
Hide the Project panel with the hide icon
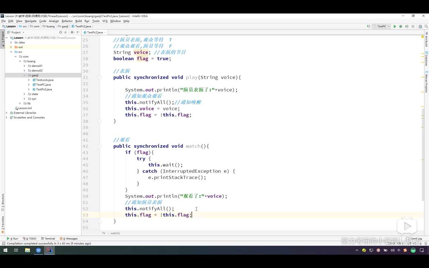78,32
